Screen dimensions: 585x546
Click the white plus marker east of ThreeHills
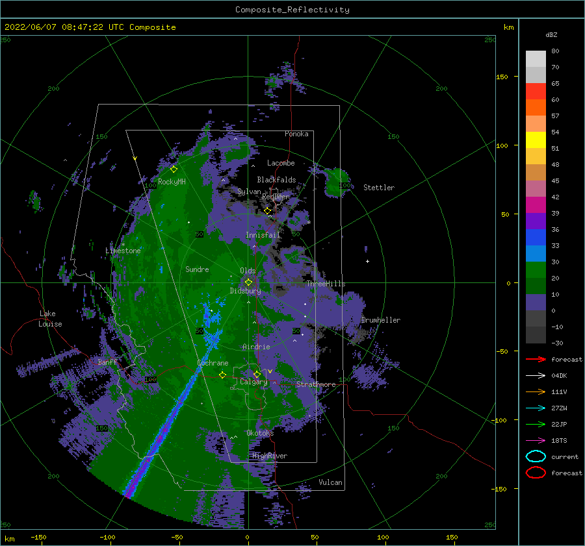click(x=367, y=261)
